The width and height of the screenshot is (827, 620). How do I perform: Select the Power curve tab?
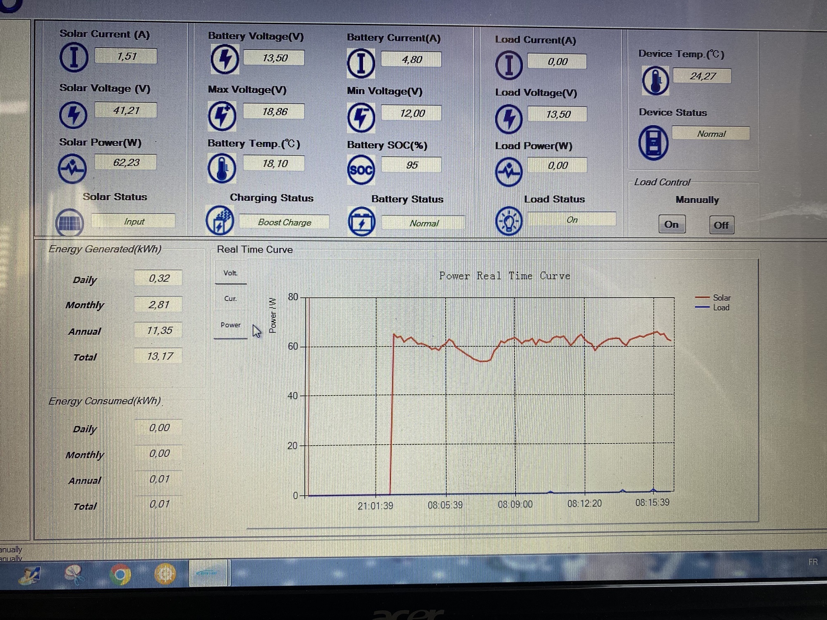pos(230,325)
